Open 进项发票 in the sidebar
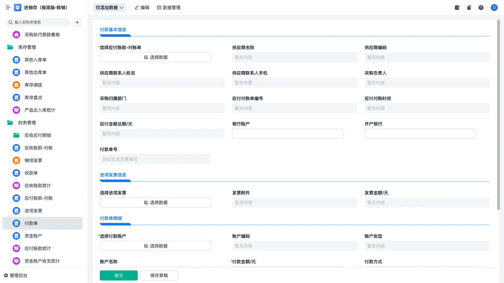Screen dimensions: 504x283 (x=43, y=211)
